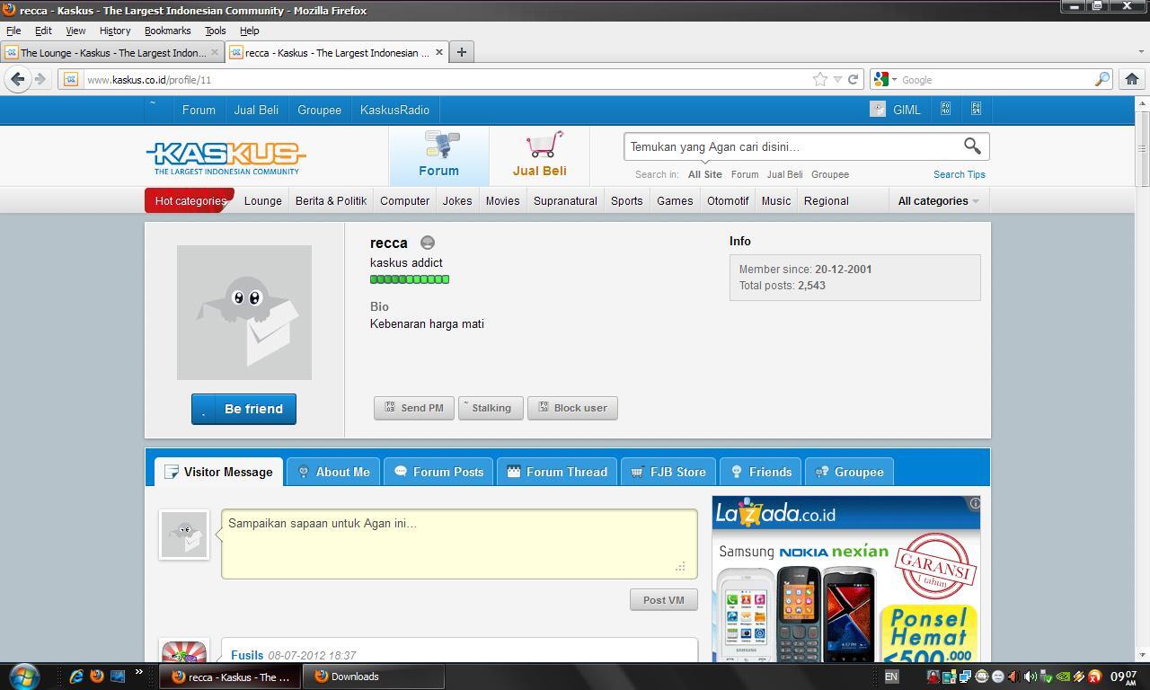Click recca's default profile avatar

tap(244, 313)
